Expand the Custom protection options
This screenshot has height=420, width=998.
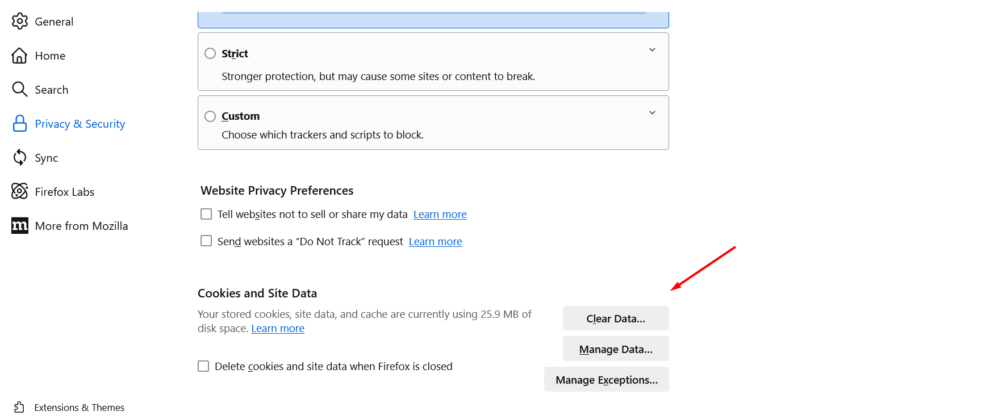652,112
